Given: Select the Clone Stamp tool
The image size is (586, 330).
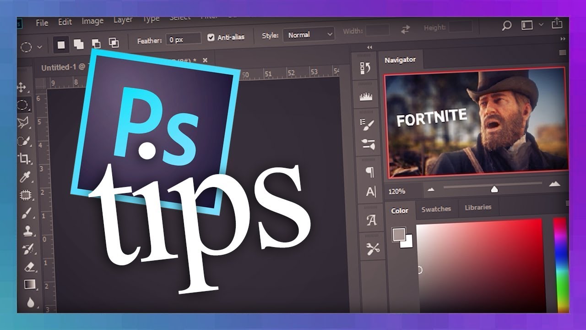Looking at the screenshot, I should 27,231.
